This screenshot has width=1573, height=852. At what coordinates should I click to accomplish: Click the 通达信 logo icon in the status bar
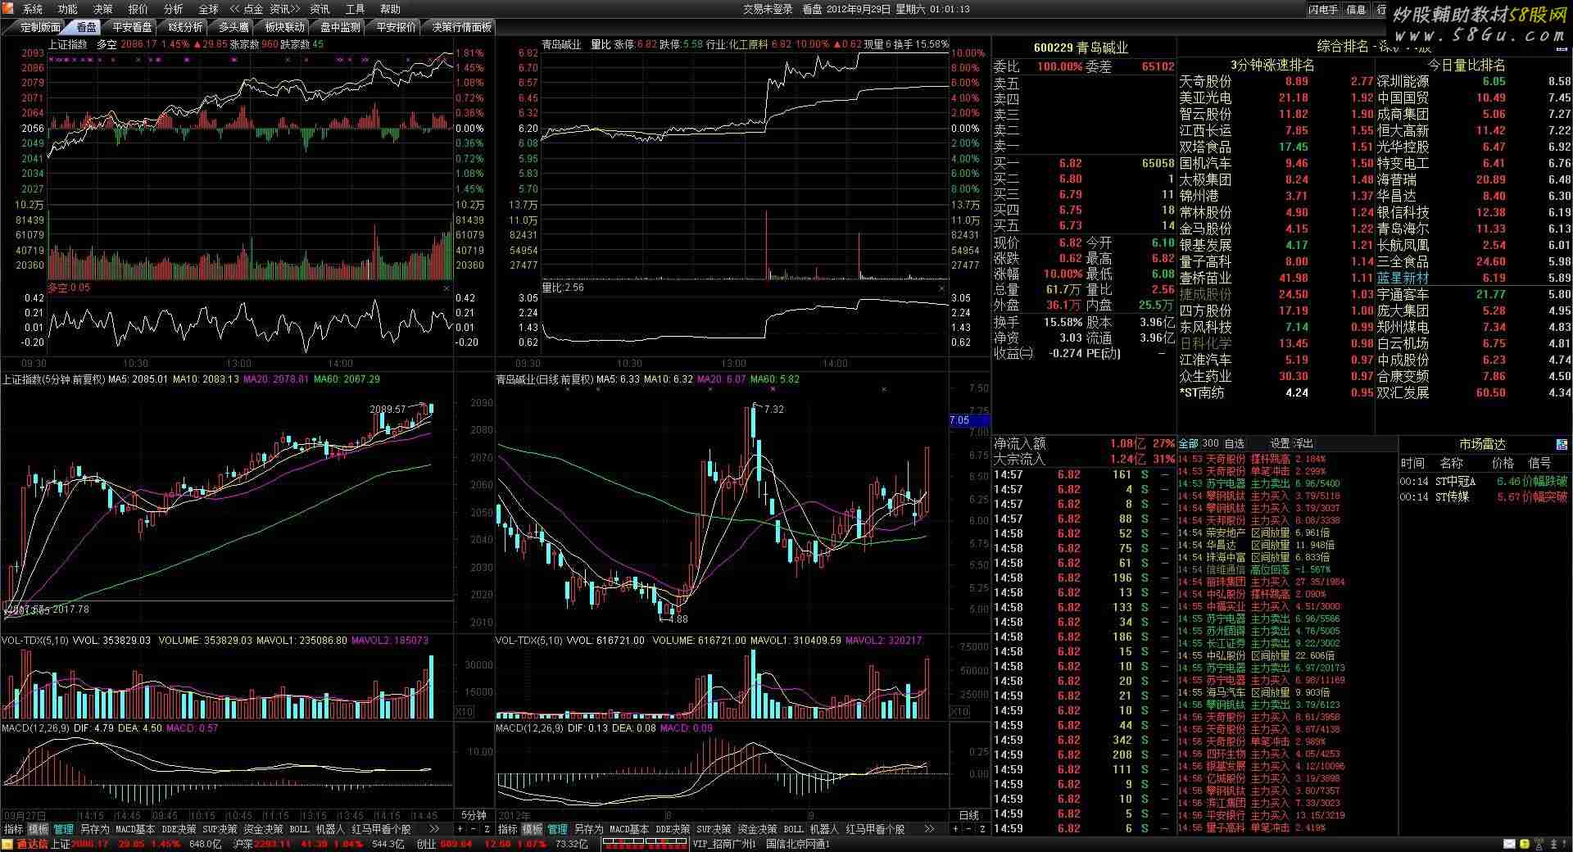click(7, 844)
